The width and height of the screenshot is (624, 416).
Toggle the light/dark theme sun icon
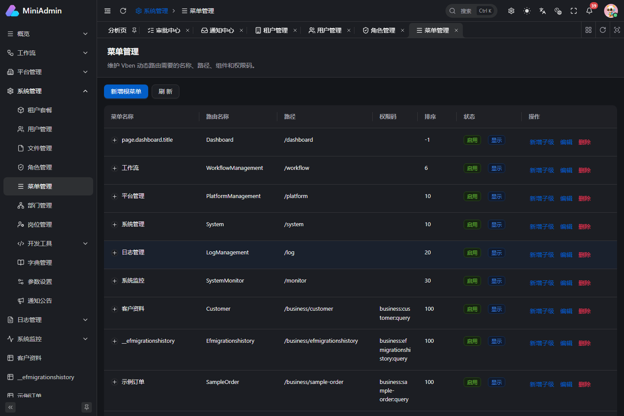[527, 11]
